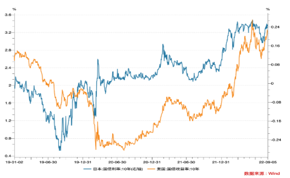Click the 3.6 label on left axis

click(8, 15)
